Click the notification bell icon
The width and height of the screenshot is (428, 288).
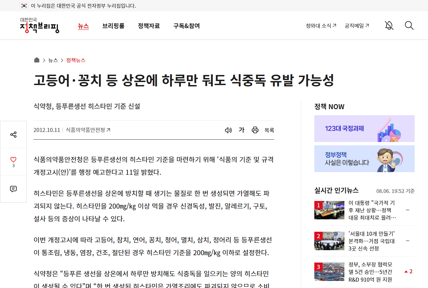click(389, 25)
